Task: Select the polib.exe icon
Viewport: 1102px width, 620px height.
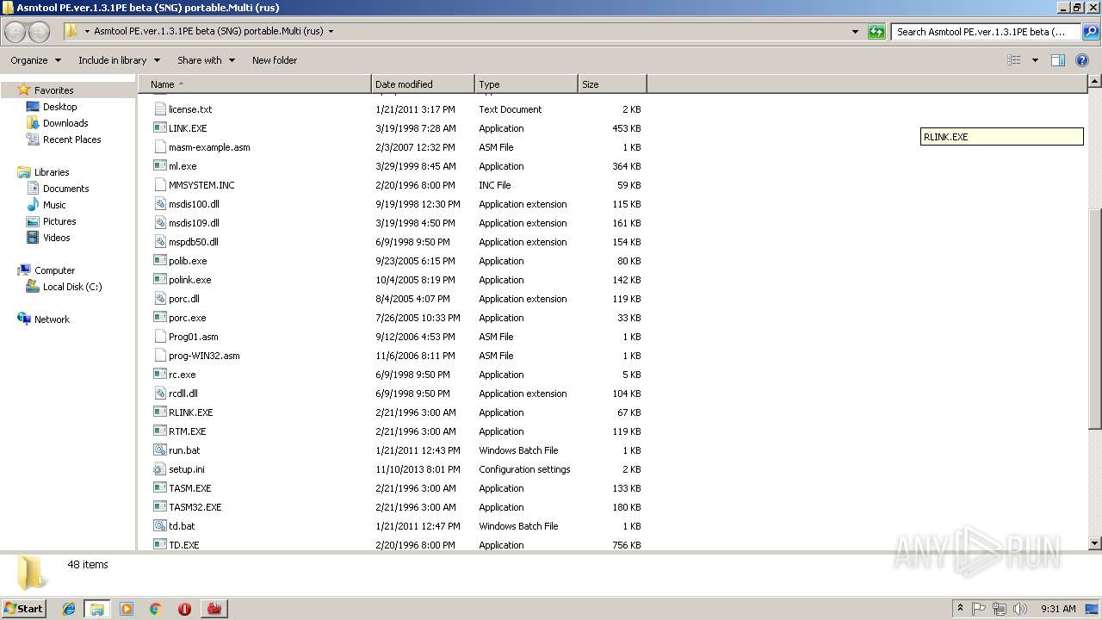Action: (x=159, y=261)
